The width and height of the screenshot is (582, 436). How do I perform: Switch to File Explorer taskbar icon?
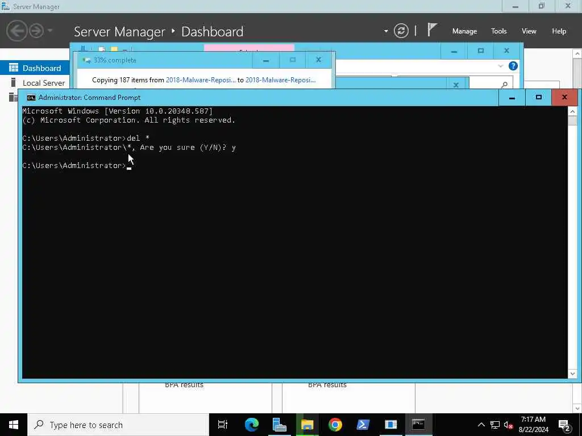[307, 425]
